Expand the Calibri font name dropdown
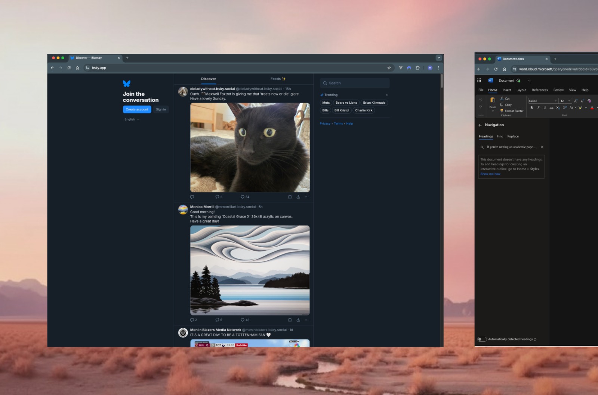This screenshot has height=395, width=598. (555, 101)
